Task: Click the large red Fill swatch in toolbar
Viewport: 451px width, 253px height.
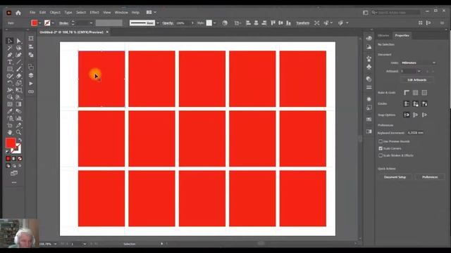Action: click(x=11, y=143)
